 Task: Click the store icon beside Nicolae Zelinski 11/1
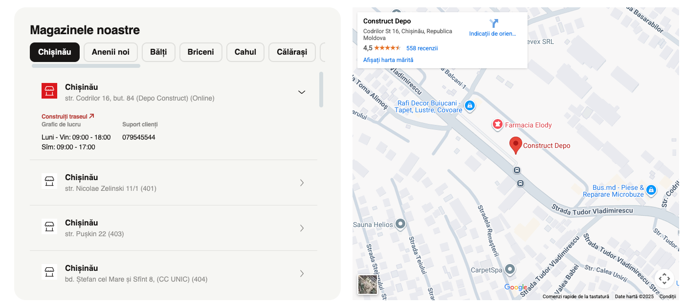(x=49, y=181)
